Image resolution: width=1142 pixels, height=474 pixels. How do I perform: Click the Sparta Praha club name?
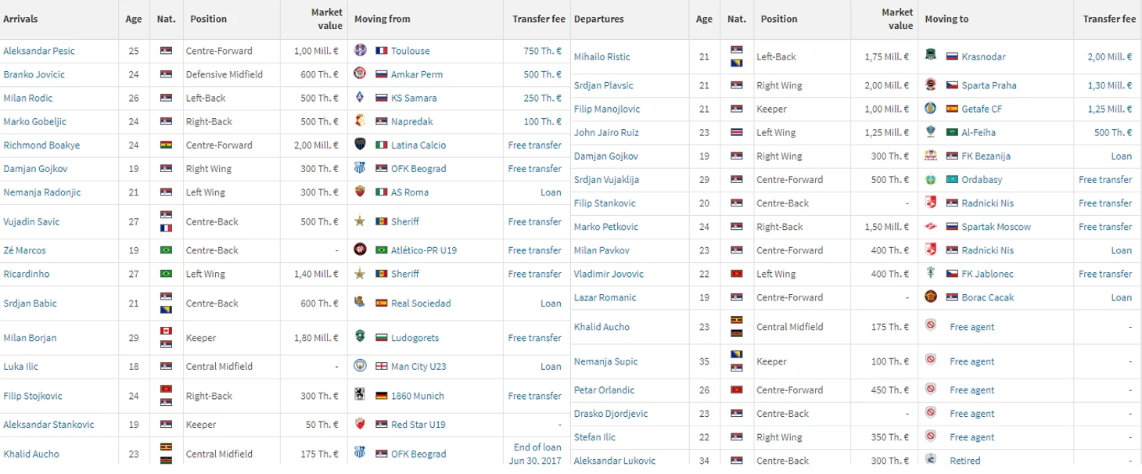click(989, 85)
